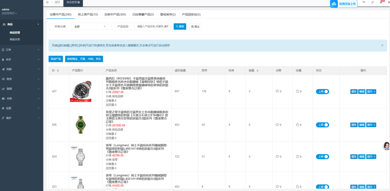390x191 pixels.
Task: Click 属性 button for product 427
Action: click(354, 91)
